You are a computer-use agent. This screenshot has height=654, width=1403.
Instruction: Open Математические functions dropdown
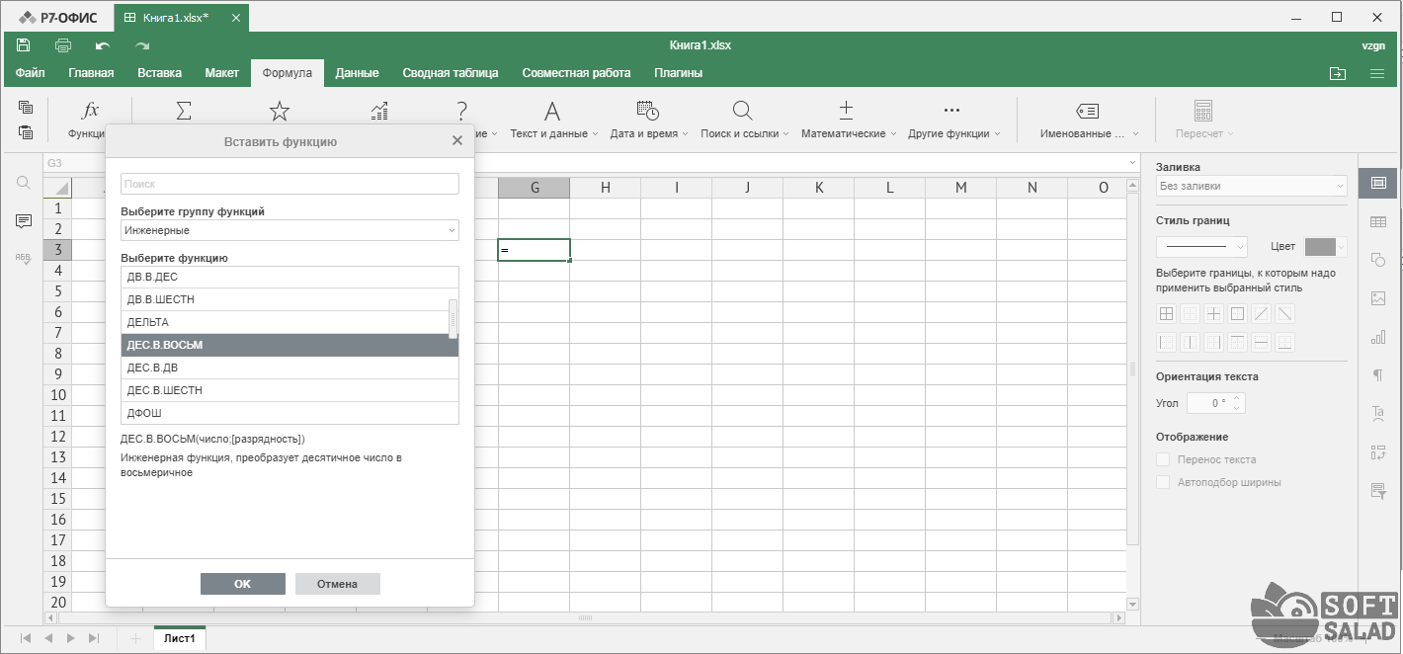(847, 120)
